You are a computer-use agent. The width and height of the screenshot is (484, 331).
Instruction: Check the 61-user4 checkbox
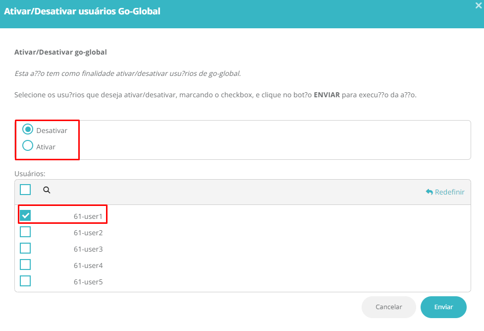[x=25, y=265]
